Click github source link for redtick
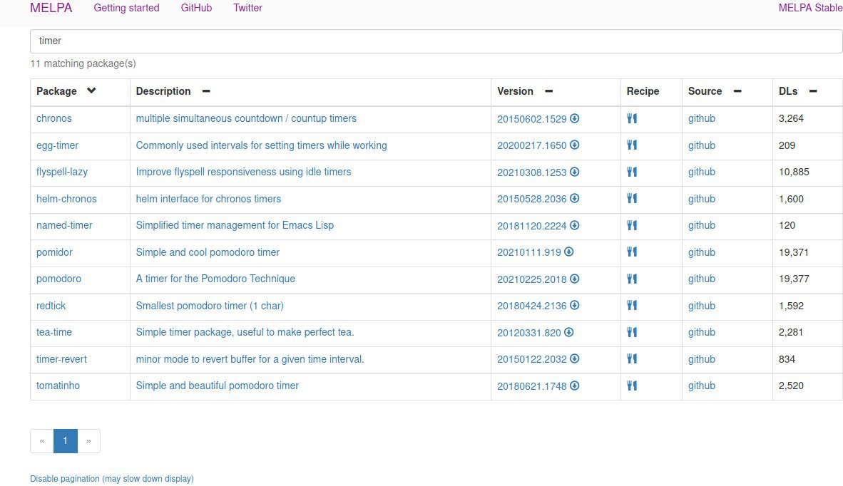 click(x=702, y=306)
